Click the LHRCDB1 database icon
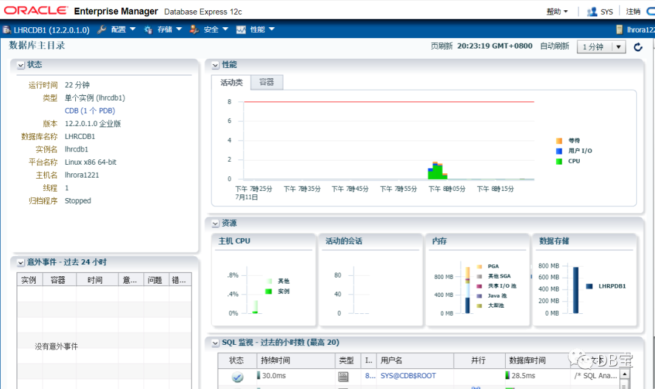655x389 pixels. [x=7, y=30]
